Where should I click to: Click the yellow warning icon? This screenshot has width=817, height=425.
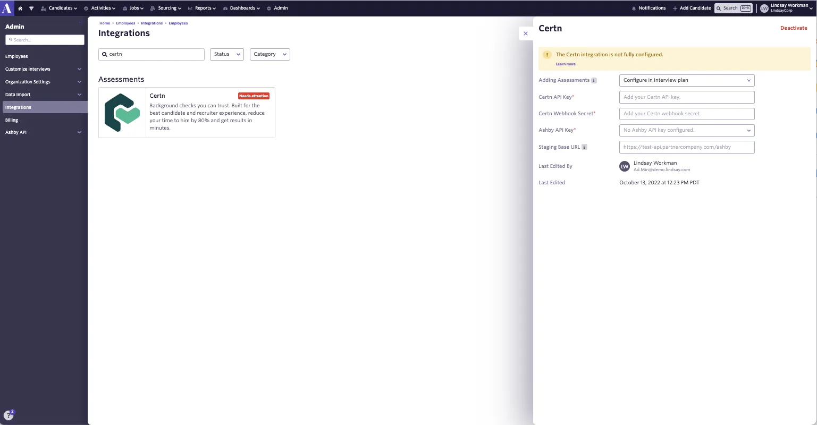[x=547, y=55]
